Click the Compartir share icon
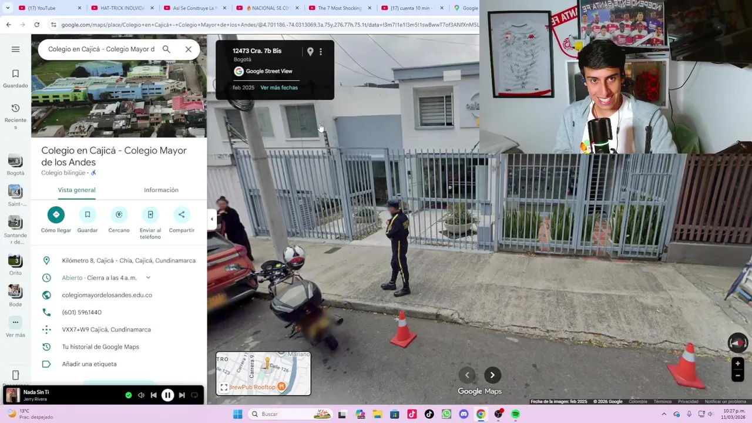This screenshot has width=752, height=423. click(x=182, y=214)
